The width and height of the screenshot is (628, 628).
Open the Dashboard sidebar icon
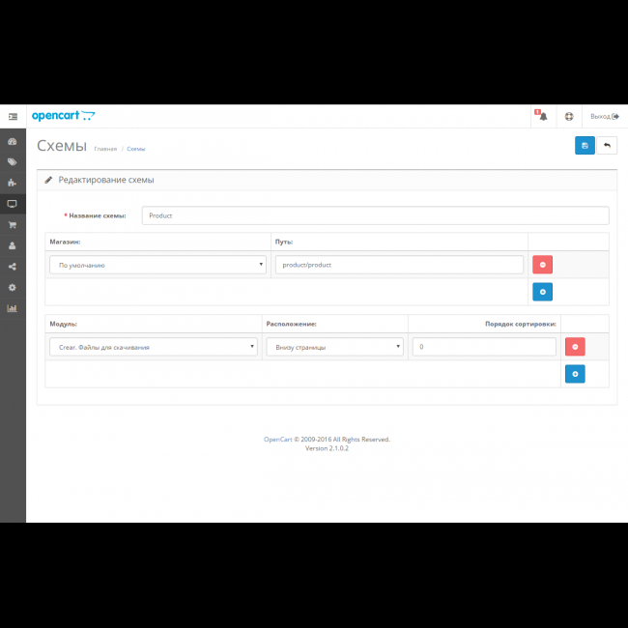[x=13, y=141]
